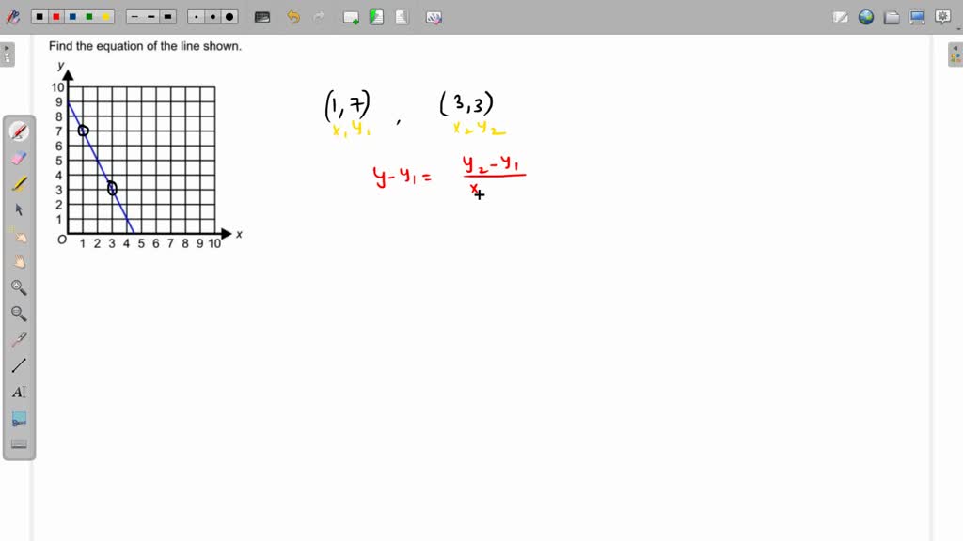Select the zoom in magnifier tool
The image size is (963, 541).
pyautogui.click(x=19, y=288)
